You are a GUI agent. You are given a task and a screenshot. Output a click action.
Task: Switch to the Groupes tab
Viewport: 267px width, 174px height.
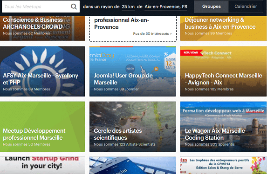coord(212,6)
